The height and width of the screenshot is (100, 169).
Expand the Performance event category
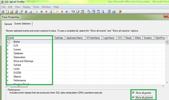click(8, 80)
